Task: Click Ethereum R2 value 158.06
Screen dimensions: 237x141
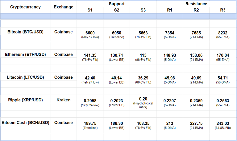Action: pos(196,55)
